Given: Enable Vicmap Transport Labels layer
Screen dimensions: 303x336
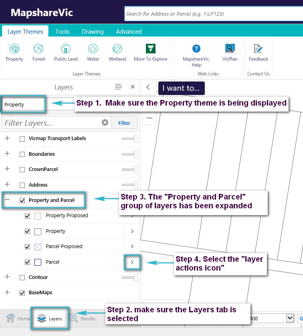Looking at the screenshot, I should (22, 139).
